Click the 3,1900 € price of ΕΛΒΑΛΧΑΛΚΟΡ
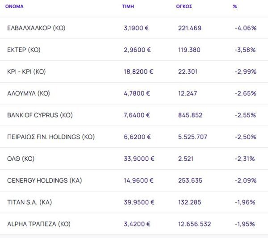The image size is (268, 238). [x=136, y=28]
